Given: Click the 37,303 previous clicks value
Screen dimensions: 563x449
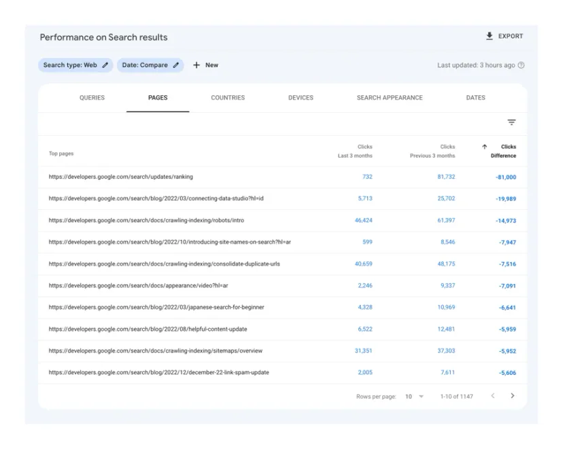Looking at the screenshot, I should tap(446, 351).
